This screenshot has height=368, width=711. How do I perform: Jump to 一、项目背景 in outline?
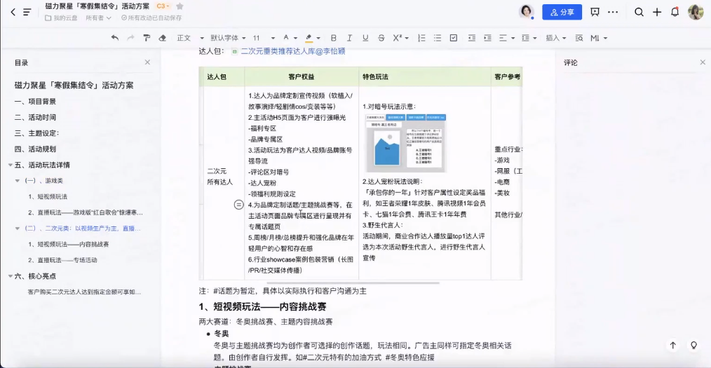tap(35, 102)
